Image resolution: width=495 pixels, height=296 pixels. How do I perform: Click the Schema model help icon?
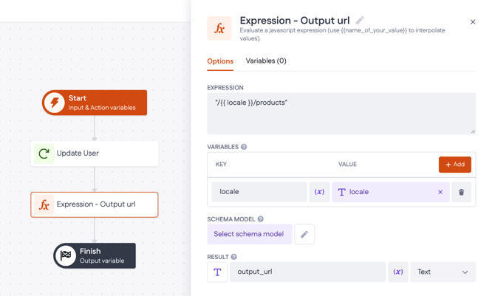click(x=261, y=219)
